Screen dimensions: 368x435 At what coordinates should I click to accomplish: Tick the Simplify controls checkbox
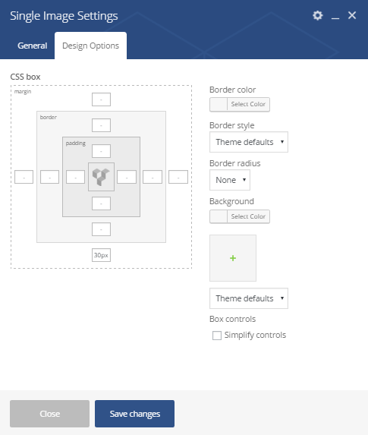click(x=216, y=336)
